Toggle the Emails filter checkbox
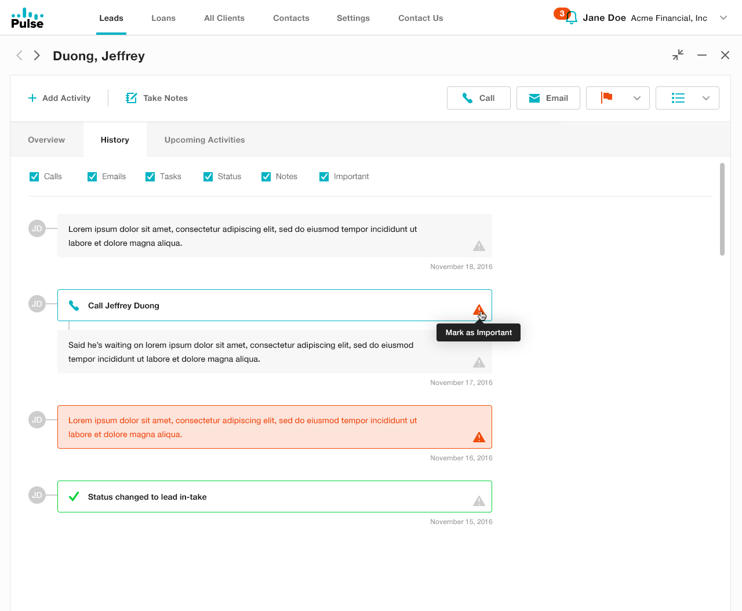742x611 pixels. (x=92, y=177)
